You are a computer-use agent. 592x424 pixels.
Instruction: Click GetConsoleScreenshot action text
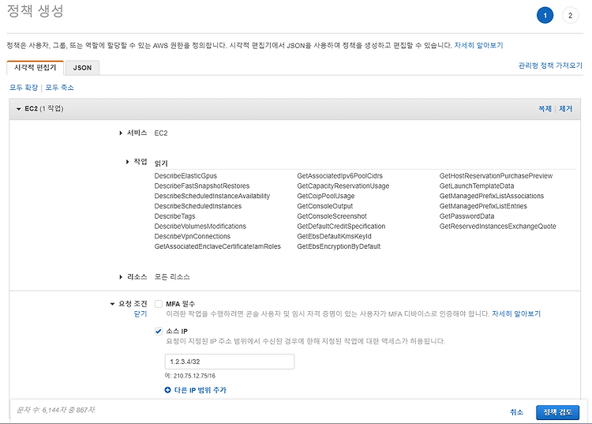click(332, 216)
